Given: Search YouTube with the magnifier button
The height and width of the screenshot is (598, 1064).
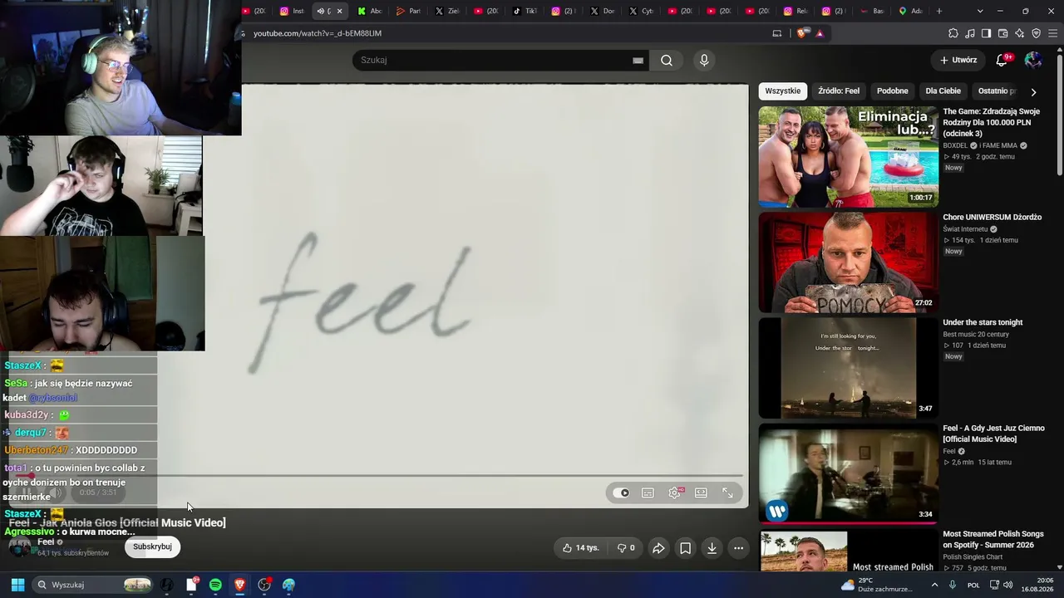Looking at the screenshot, I should click(x=667, y=60).
